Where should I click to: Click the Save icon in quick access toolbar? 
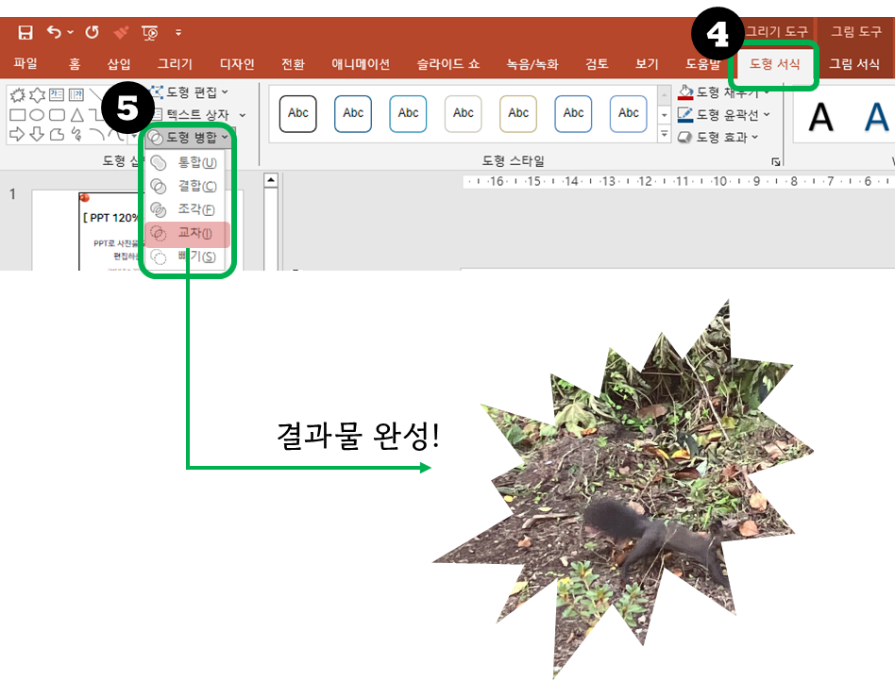coord(25,32)
